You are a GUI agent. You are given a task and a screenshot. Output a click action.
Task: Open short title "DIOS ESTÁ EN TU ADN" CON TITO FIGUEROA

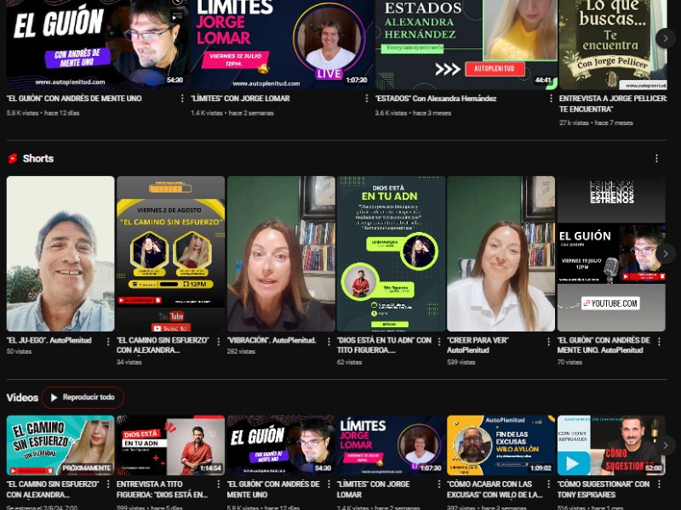click(x=385, y=345)
